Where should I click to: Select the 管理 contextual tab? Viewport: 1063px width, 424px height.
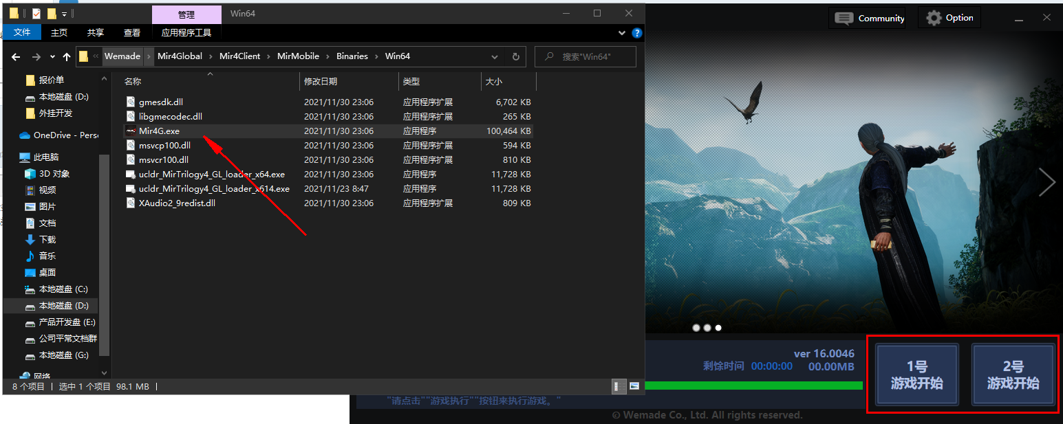186,14
